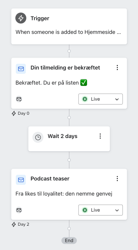The width and height of the screenshot is (138, 250).
Task: Click the envelope icon on Din tilmelding er bekræftet
Action: pos(21,69)
